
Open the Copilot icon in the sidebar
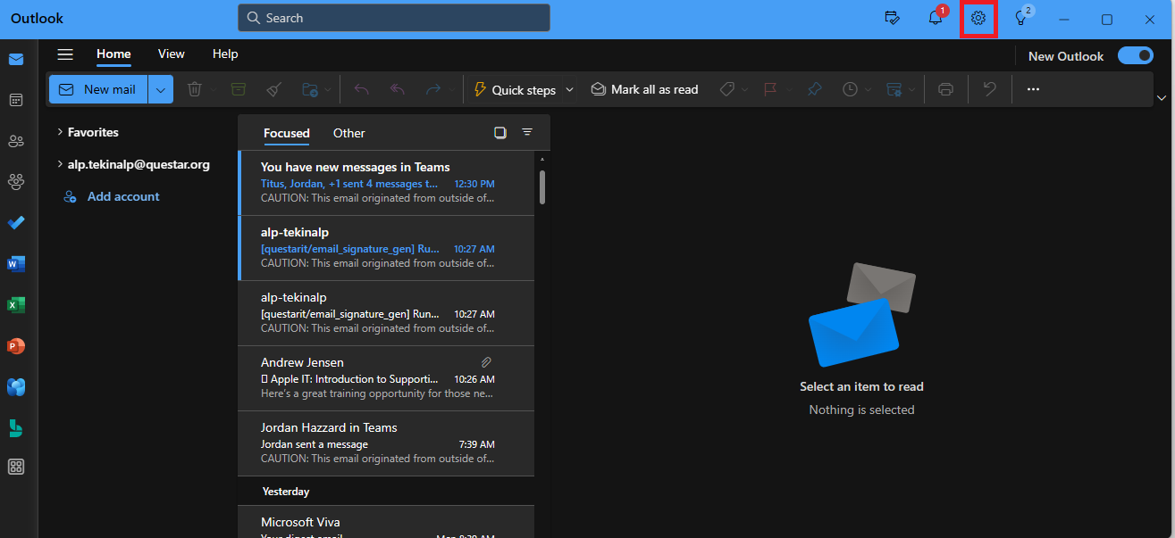click(x=16, y=386)
